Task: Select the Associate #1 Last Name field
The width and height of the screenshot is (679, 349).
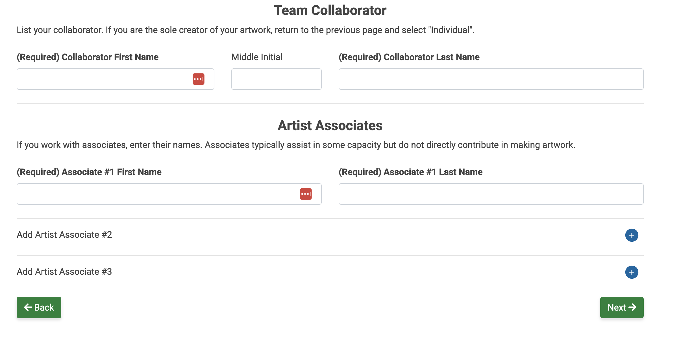Action: pyautogui.click(x=491, y=194)
